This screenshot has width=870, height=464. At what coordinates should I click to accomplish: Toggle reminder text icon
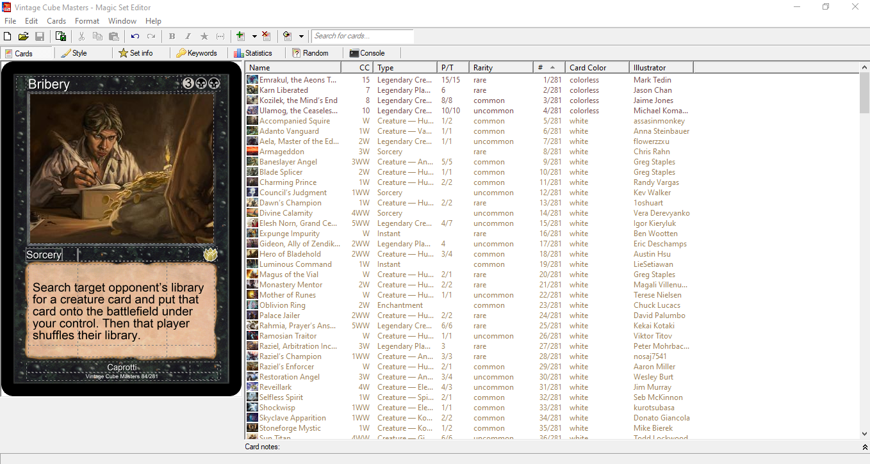point(220,36)
